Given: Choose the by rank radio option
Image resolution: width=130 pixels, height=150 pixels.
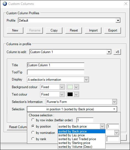Looking at the screenshot, I should 33,139.
